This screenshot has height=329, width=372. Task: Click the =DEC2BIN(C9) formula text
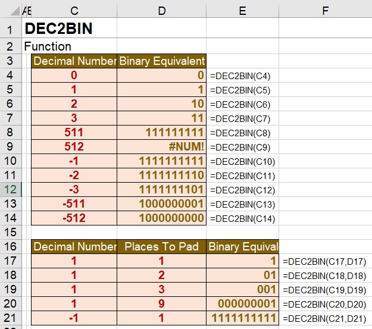point(240,148)
